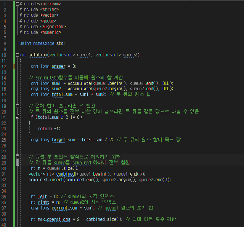Click the 'answer' variable on line 12
Image resolution: width=244 pixels, height=227 pixels.
(58, 66)
